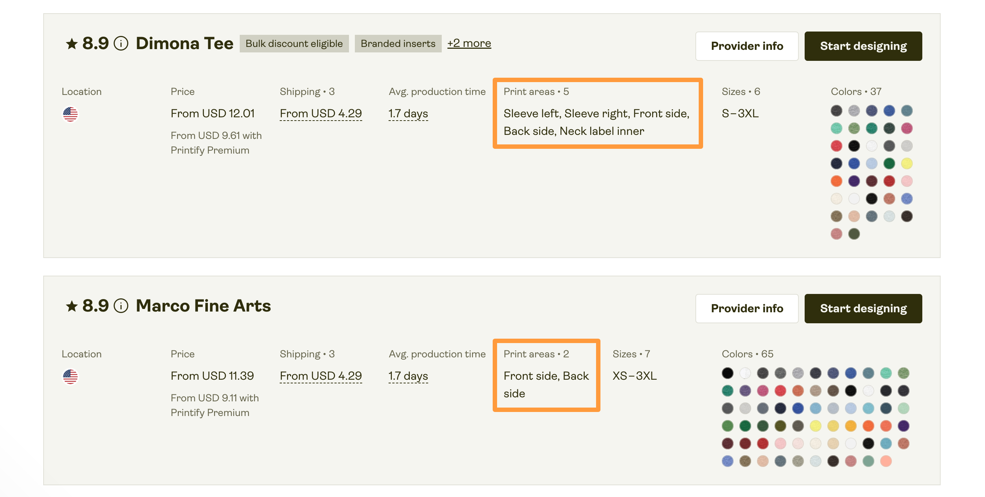Click Marco Fine Arts '1.7 days' production time
The width and height of the screenshot is (985, 497).
tap(408, 376)
